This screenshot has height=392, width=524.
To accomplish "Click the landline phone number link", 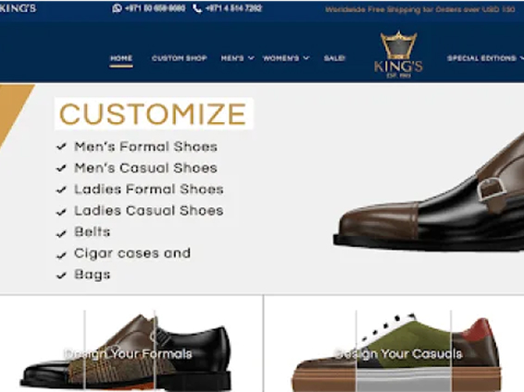I will (233, 8).
